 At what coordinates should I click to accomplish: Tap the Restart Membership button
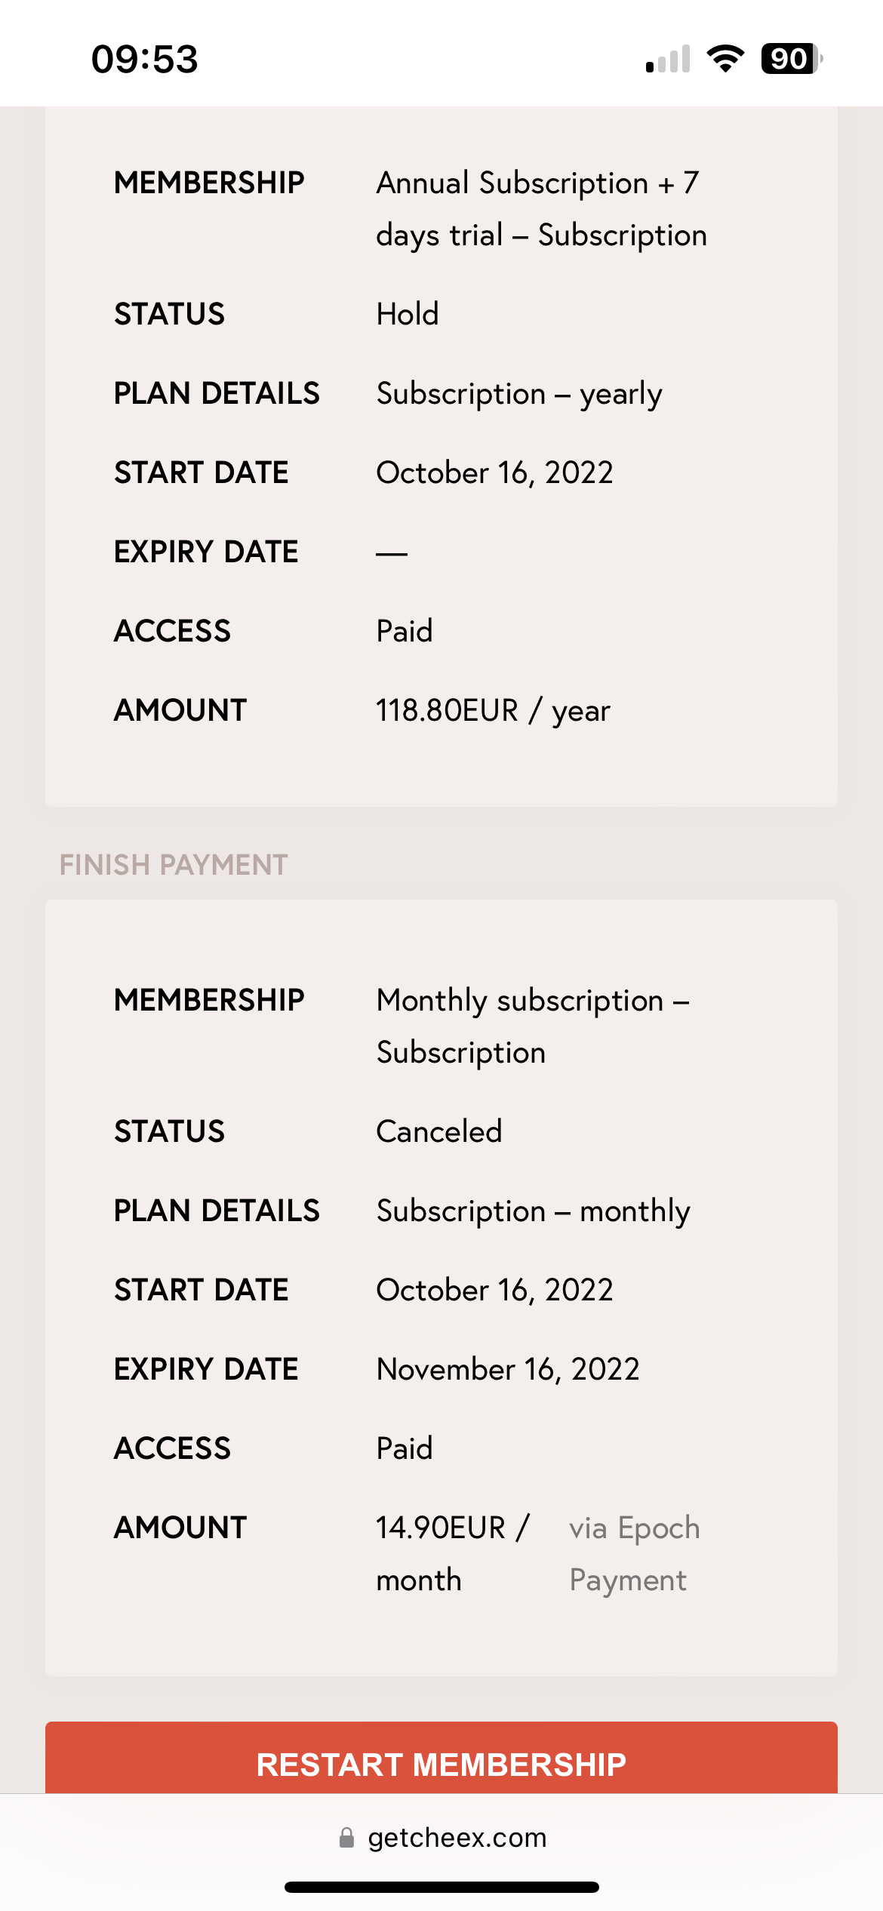[x=441, y=1758]
